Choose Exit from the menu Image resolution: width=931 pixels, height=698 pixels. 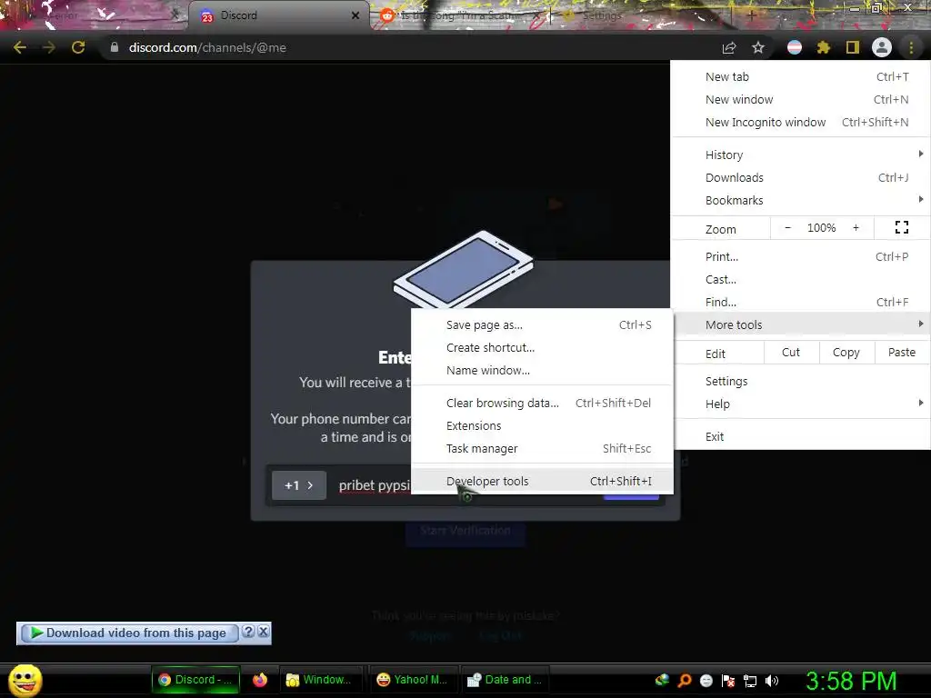(x=801, y=437)
